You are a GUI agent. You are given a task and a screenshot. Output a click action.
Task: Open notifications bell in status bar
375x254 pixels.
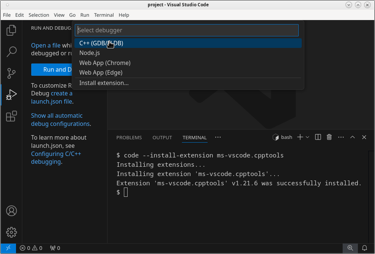tap(365, 248)
